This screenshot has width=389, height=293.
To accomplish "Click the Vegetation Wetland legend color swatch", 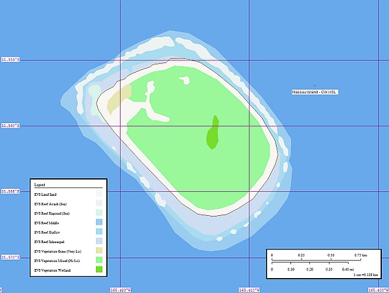I will click(99, 269).
